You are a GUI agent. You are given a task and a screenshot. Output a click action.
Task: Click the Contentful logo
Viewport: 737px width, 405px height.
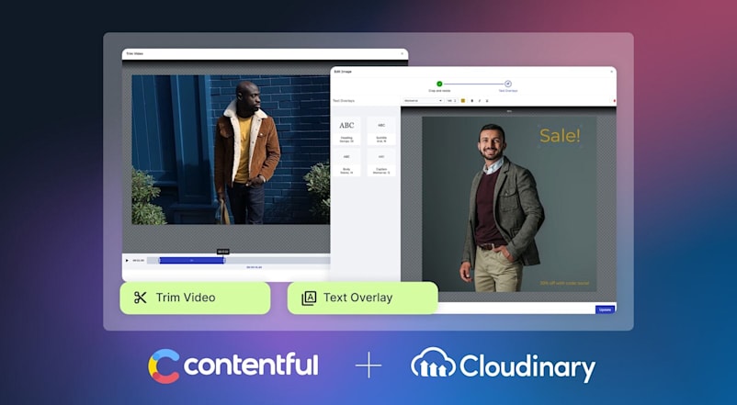pyautogui.click(x=233, y=366)
